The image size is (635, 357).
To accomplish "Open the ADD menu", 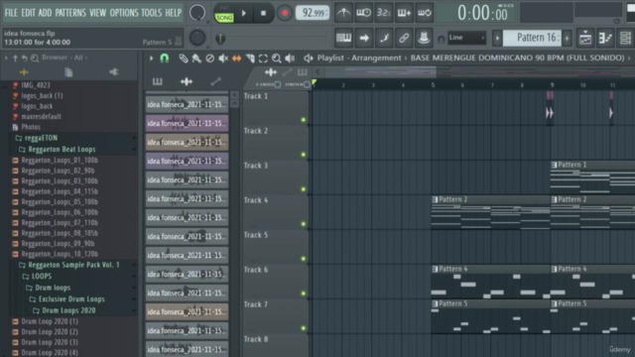I will pyautogui.click(x=45, y=13).
